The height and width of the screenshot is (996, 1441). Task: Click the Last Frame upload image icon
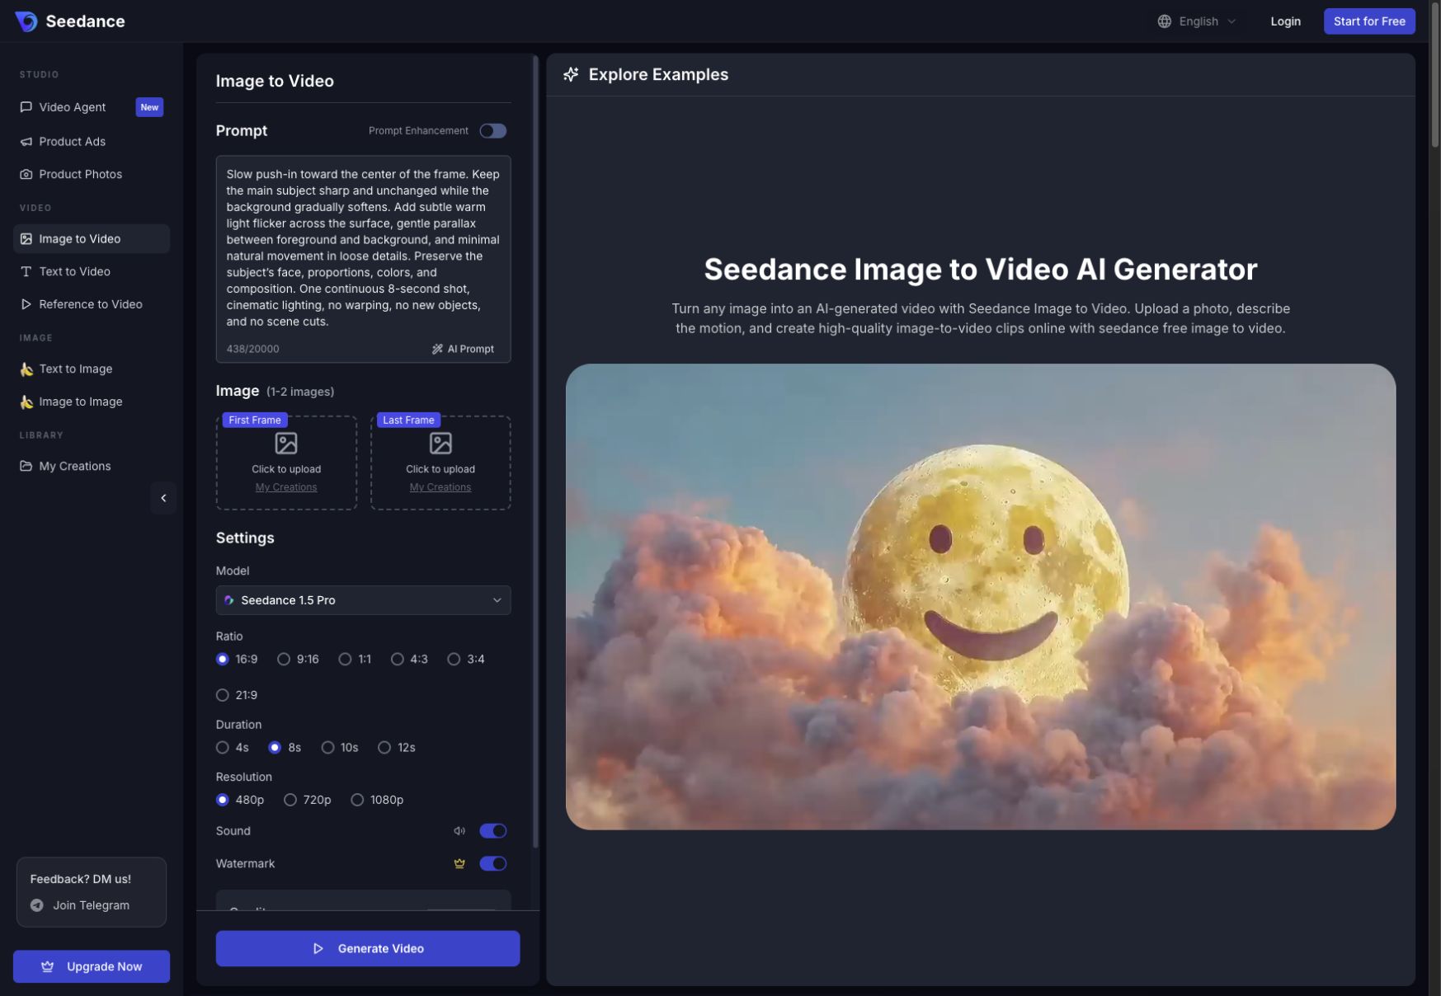[x=440, y=444]
